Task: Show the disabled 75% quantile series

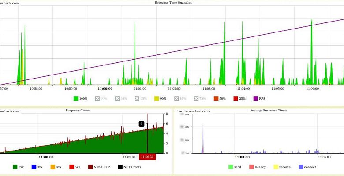Action: [197, 99]
